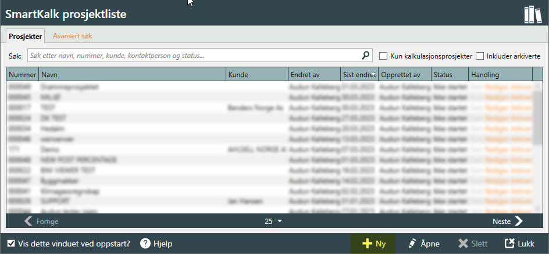Click the Nummer column header
The width and height of the screenshot is (549, 254).
tap(23, 74)
